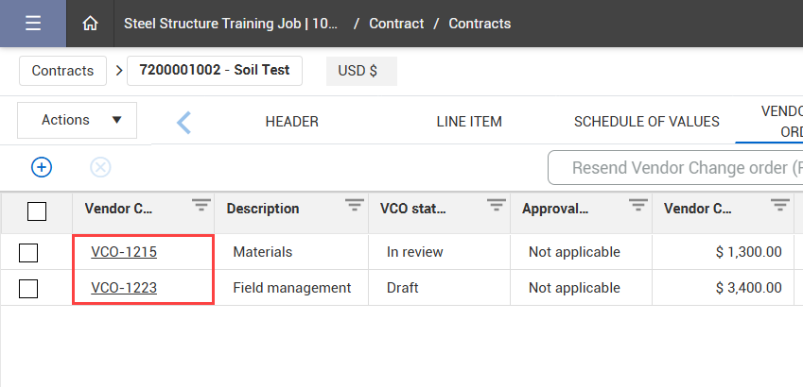Open the 7200001002 - Soil Test breadcrumb
Image resolution: width=803 pixels, height=387 pixels.
tap(215, 71)
